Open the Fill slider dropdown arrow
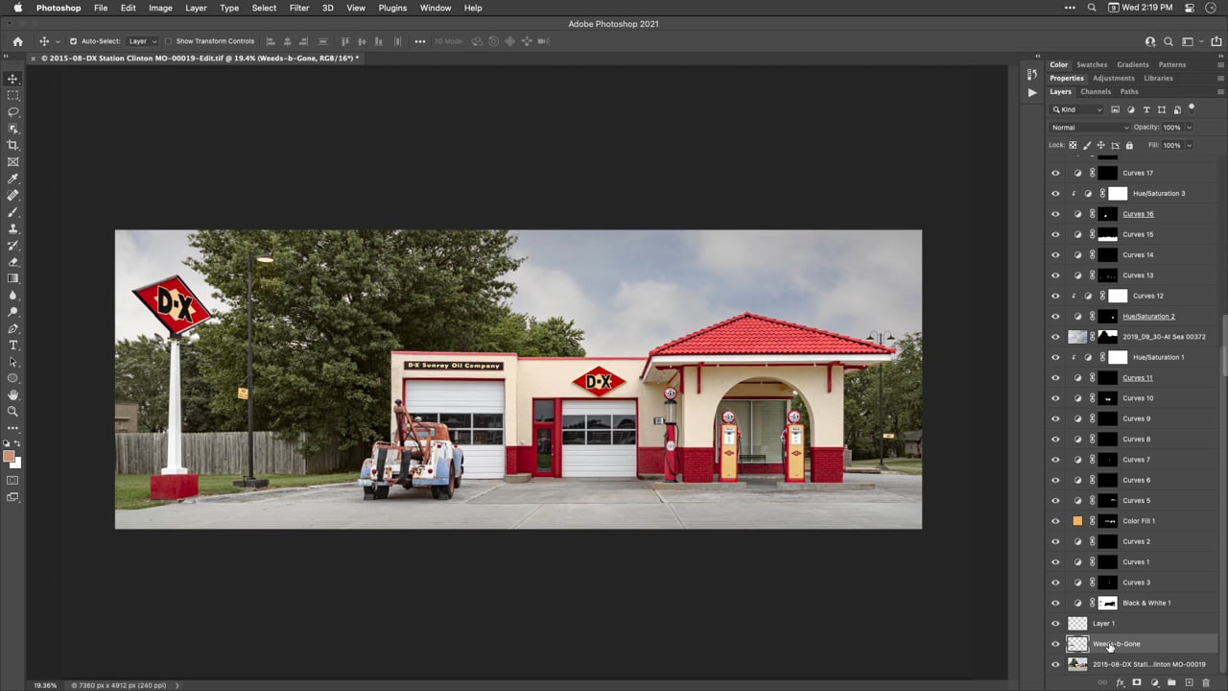The height and width of the screenshot is (691, 1228). [x=1189, y=145]
